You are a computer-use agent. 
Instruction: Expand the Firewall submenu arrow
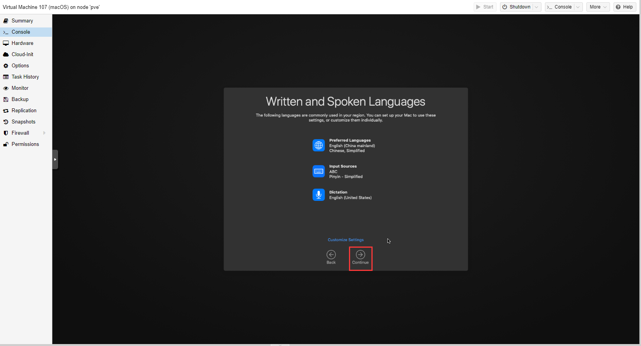pyautogui.click(x=45, y=133)
